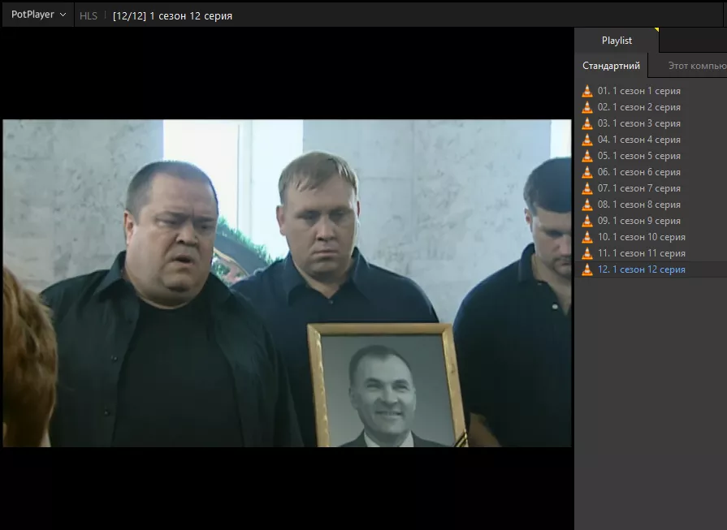The width and height of the screenshot is (727, 530).
Task: Select playlist entry '01. 1 сезон 1 серия'
Action: 651,91
